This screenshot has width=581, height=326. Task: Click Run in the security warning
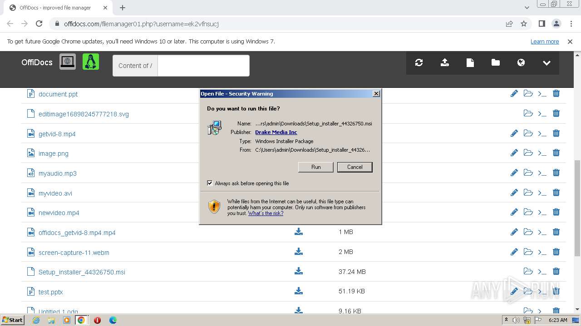pos(316,167)
